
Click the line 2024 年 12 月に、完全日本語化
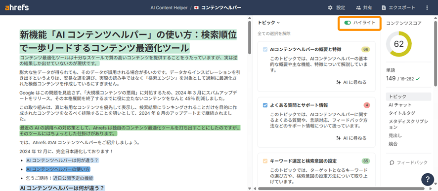click(66, 152)
